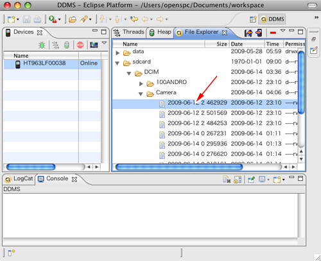The image size is (321, 261).
Task: Switch to the Heap tab
Action: pyautogui.click(x=160, y=32)
